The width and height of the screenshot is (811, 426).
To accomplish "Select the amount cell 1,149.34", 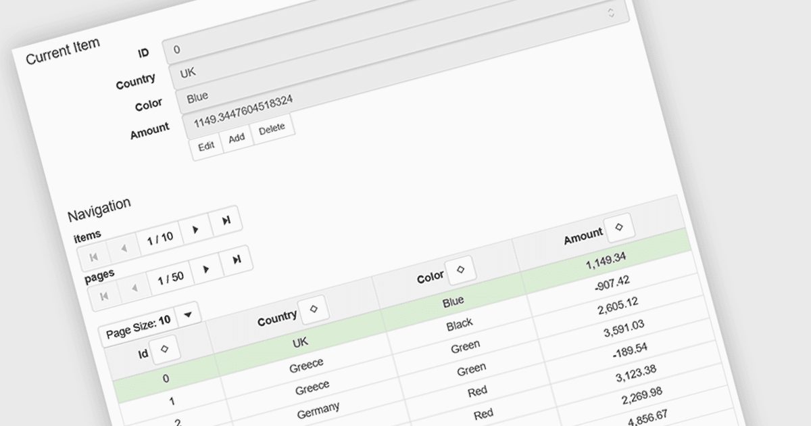I will (x=606, y=260).
